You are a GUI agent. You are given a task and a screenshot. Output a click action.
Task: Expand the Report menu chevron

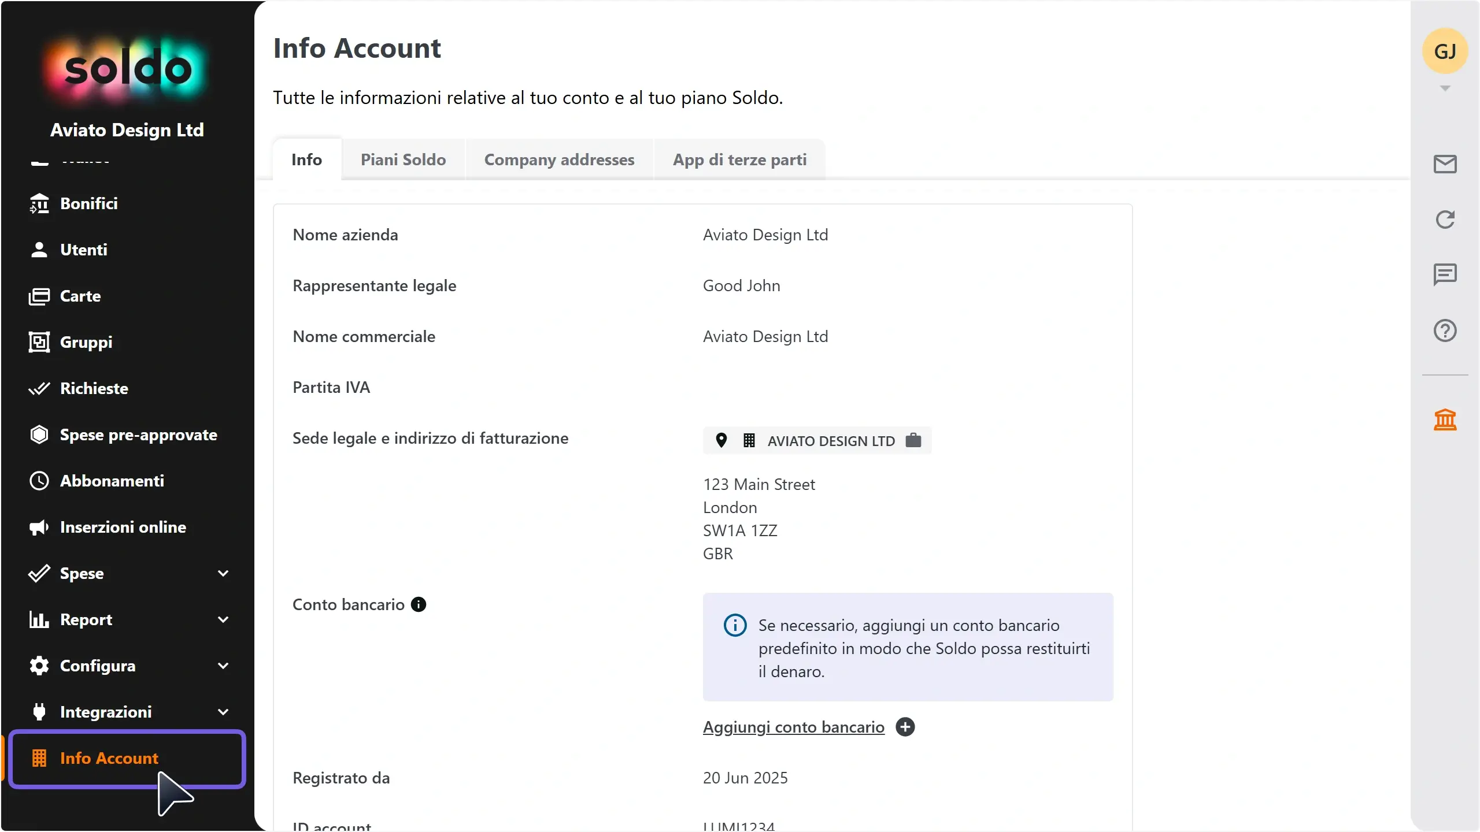pyautogui.click(x=223, y=619)
